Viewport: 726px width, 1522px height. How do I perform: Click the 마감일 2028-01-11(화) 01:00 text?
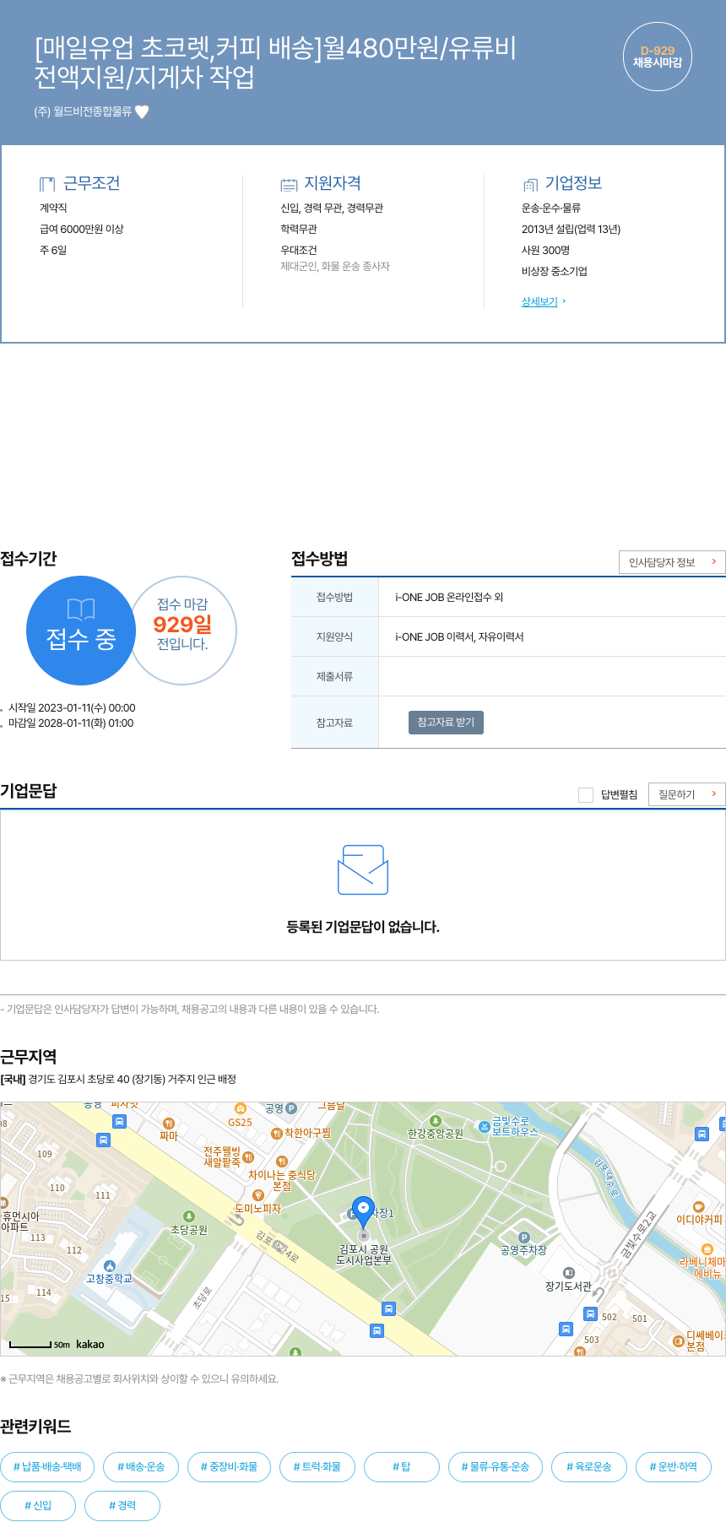[71, 723]
